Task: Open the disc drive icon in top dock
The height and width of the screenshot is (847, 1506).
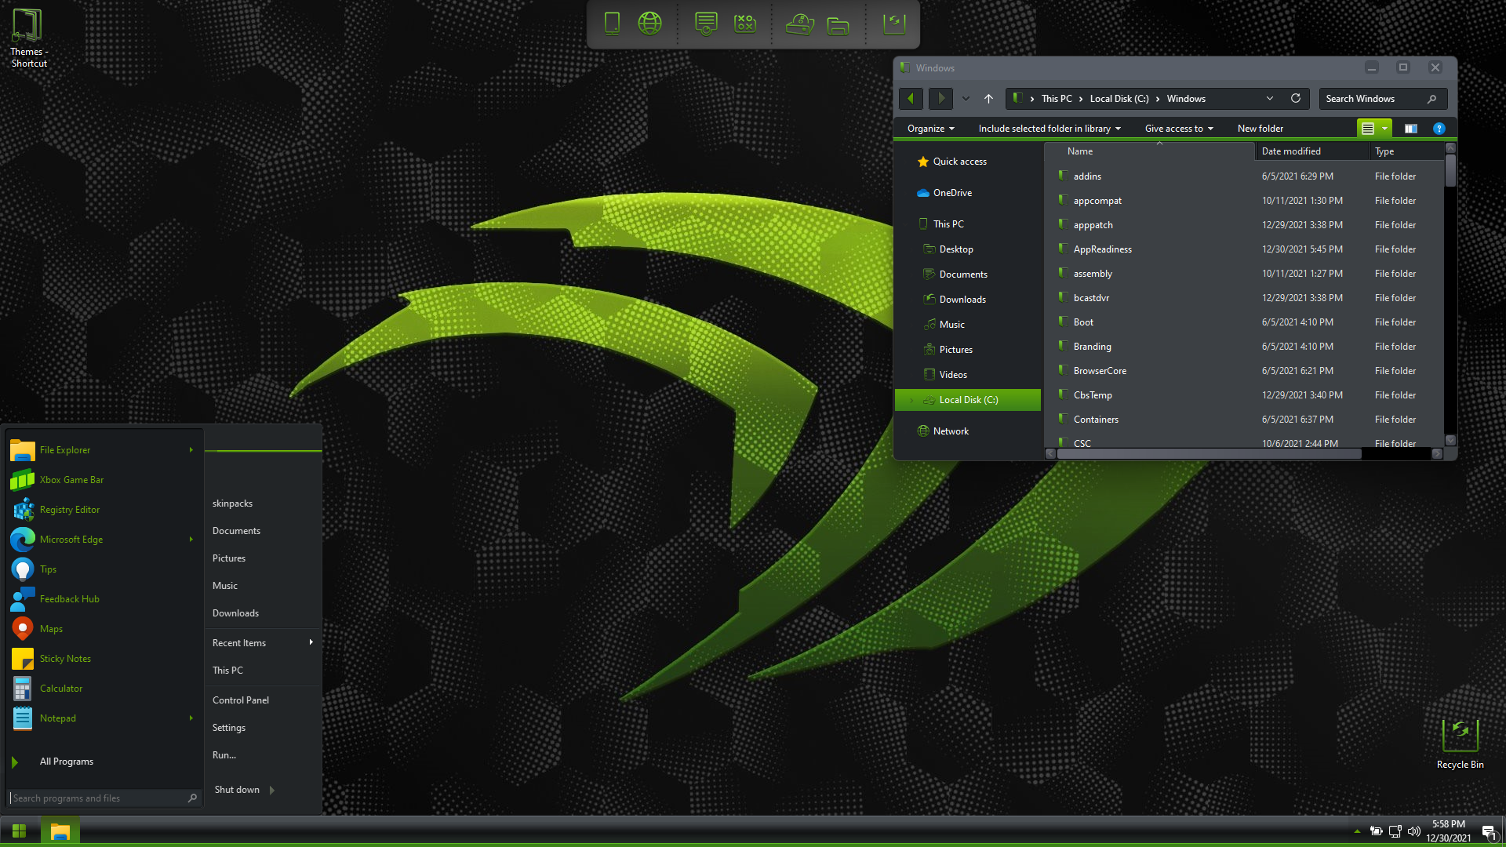Action: coord(799,24)
